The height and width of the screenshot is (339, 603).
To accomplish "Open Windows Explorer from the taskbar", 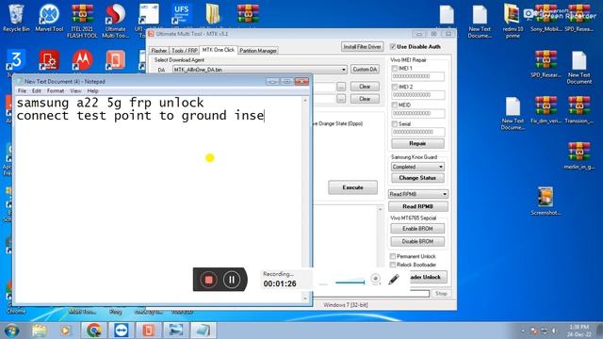I will pos(40,331).
